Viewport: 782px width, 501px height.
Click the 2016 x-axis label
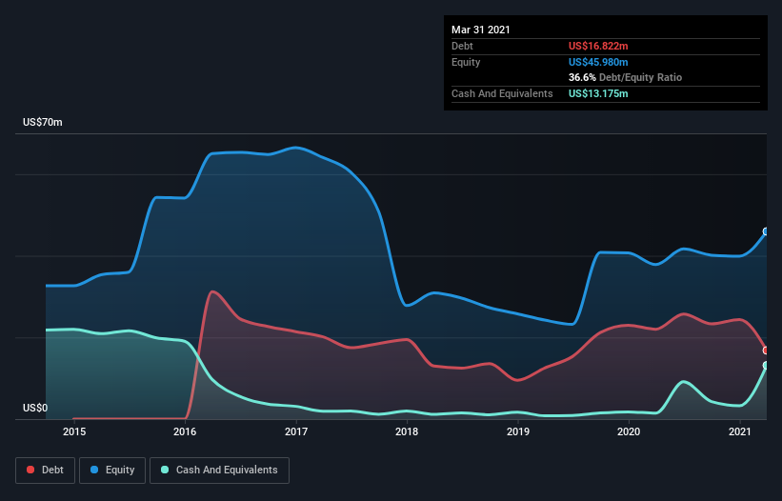click(185, 431)
